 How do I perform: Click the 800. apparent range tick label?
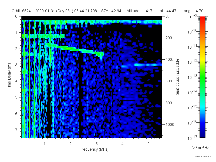tap(169, 103)
